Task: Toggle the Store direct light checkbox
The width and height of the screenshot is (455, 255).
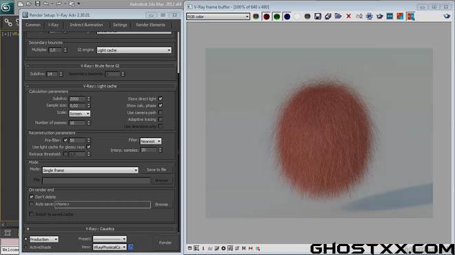Action: (161, 99)
